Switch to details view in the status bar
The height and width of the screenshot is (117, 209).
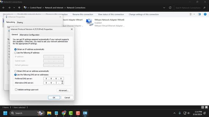click(x=202, y=107)
